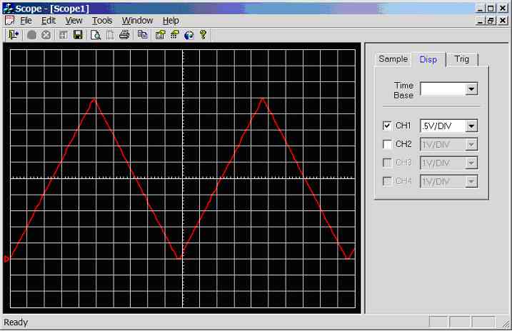Open the CH1 .5V/DIV voltage dropdown
The height and width of the screenshot is (331, 512).
pyautogui.click(x=471, y=126)
